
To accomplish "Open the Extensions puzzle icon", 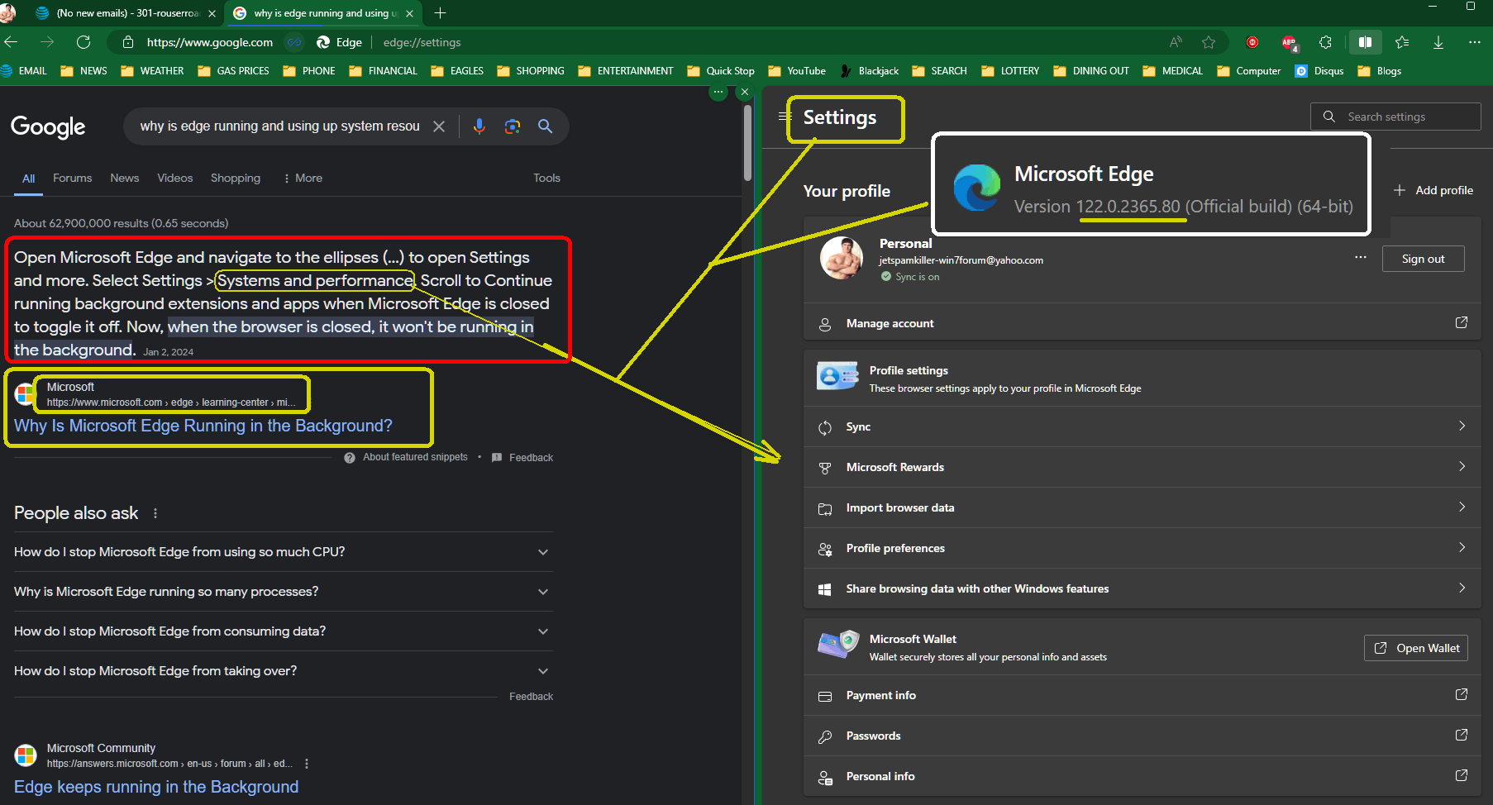I will point(1325,42).
